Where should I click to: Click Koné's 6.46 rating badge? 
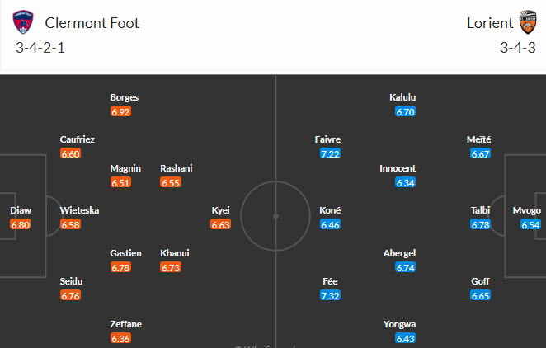331,224
